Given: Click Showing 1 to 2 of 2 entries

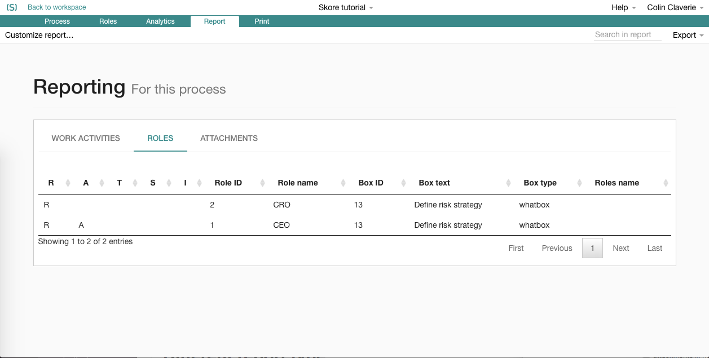Looking at the screenshot, I should [x=85, y=241].
